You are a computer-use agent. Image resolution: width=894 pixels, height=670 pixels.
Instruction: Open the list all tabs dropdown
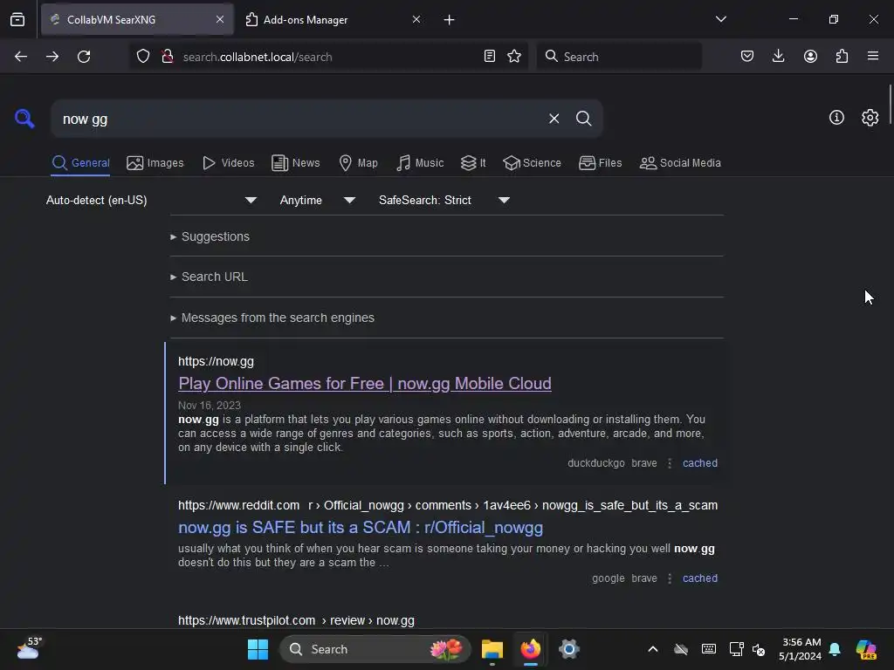[720, 19]
